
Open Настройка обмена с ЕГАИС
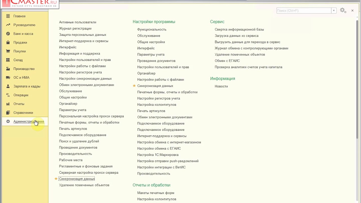pos(159,148)
